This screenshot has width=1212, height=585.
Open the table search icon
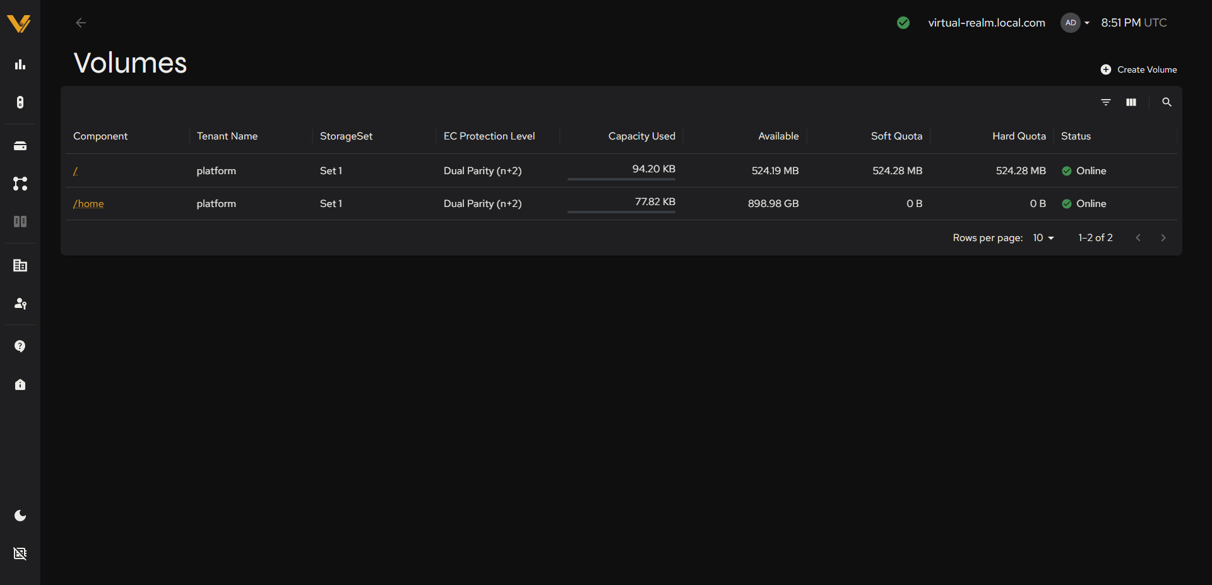point(1167,102)
